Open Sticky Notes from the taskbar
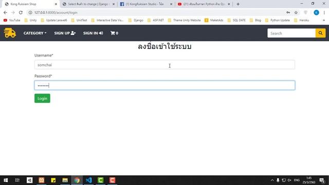 click(x=53, y=180)
